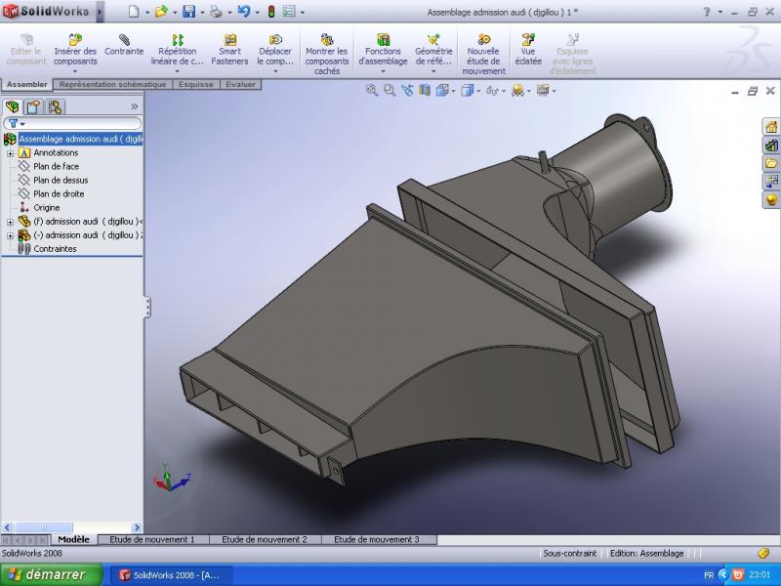The width and height of the screenshot is (781, 586).
Task: Select Plan de face in tree
Action: coord(56,166)
